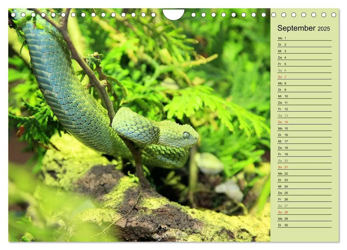This screenshot has width=347, height=250.
Task: Click red So 14 entry
Action: point(304,122)
